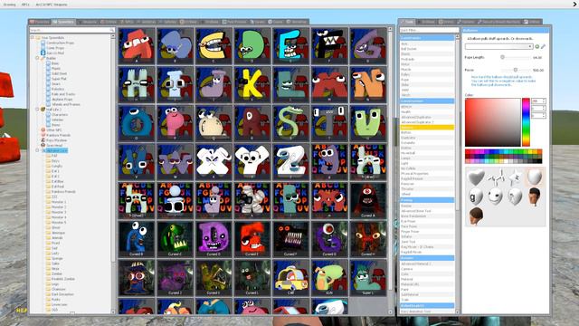This screenshot has height=326, width=579.
Task: Choose the letter g balloon model
Action: (x=476, y=197)
